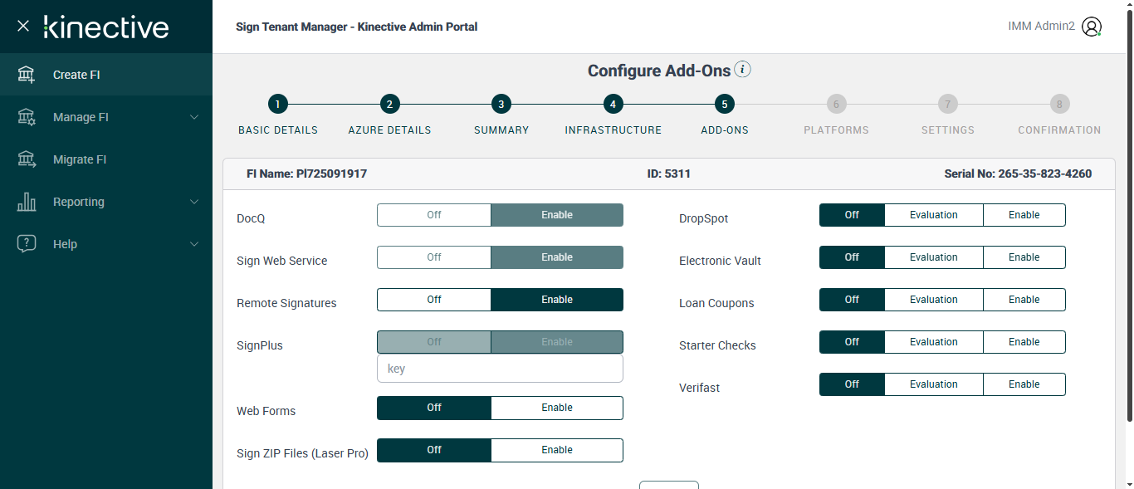The image size is (1134, 489).
Task: Turn Remote Signatures Off
Action: pos(434,300)
